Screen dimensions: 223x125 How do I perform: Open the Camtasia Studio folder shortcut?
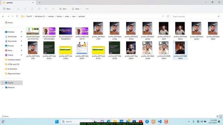click(x=13, y=60)
